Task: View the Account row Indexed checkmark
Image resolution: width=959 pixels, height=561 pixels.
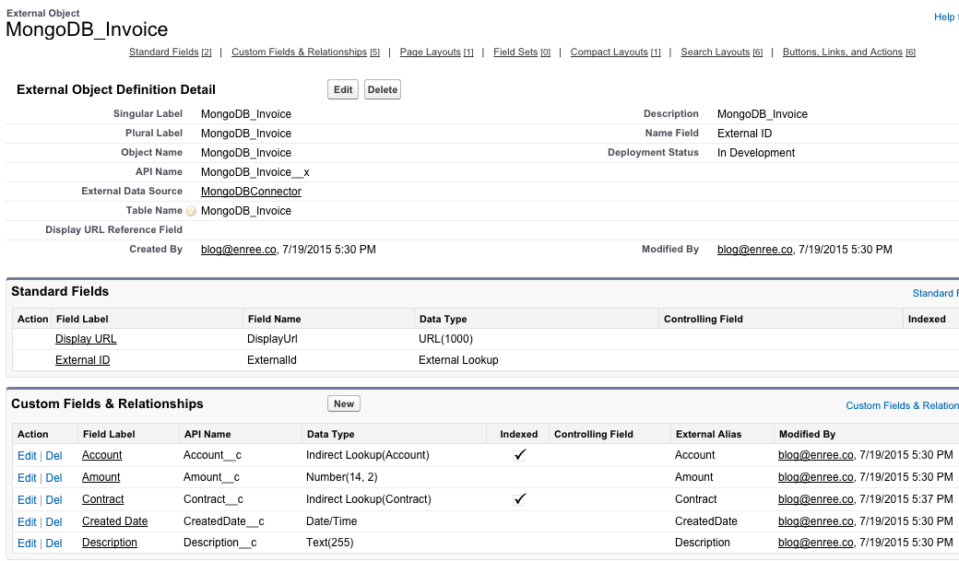Action: [x=519, y=455]
